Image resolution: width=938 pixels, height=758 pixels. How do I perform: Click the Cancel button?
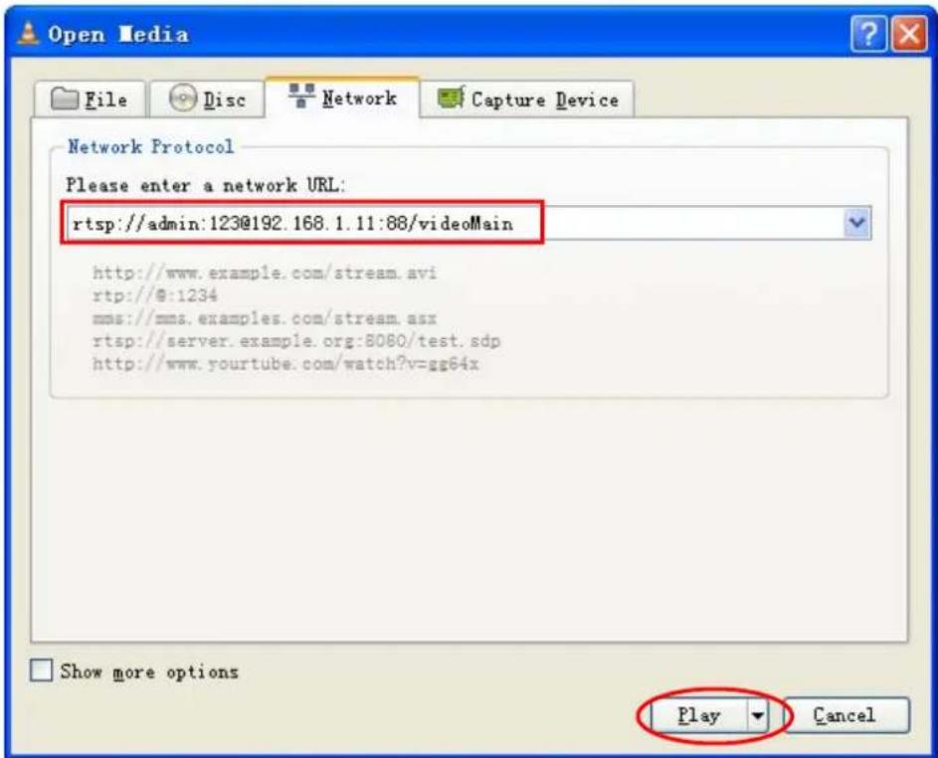click(846, 715)
